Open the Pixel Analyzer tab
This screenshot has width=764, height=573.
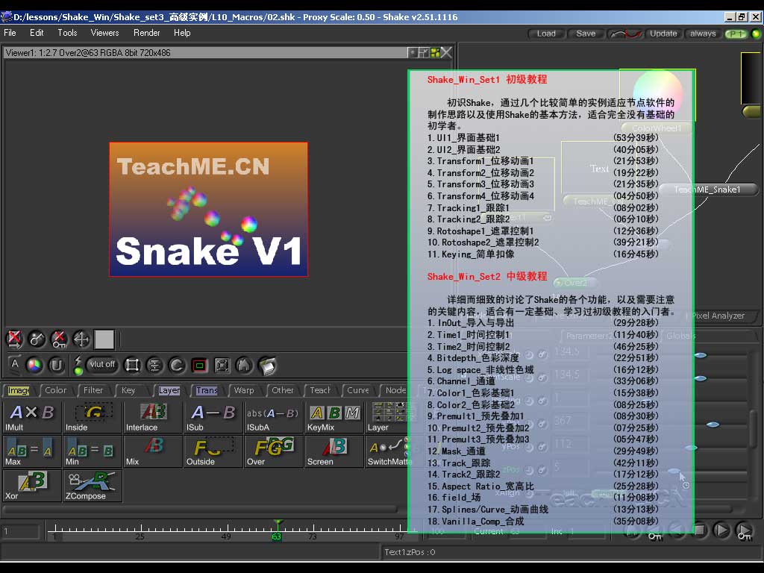click(x=718, y=316)
